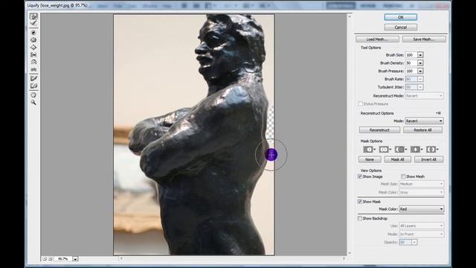Select the Mirror tool

coord(33,62)
